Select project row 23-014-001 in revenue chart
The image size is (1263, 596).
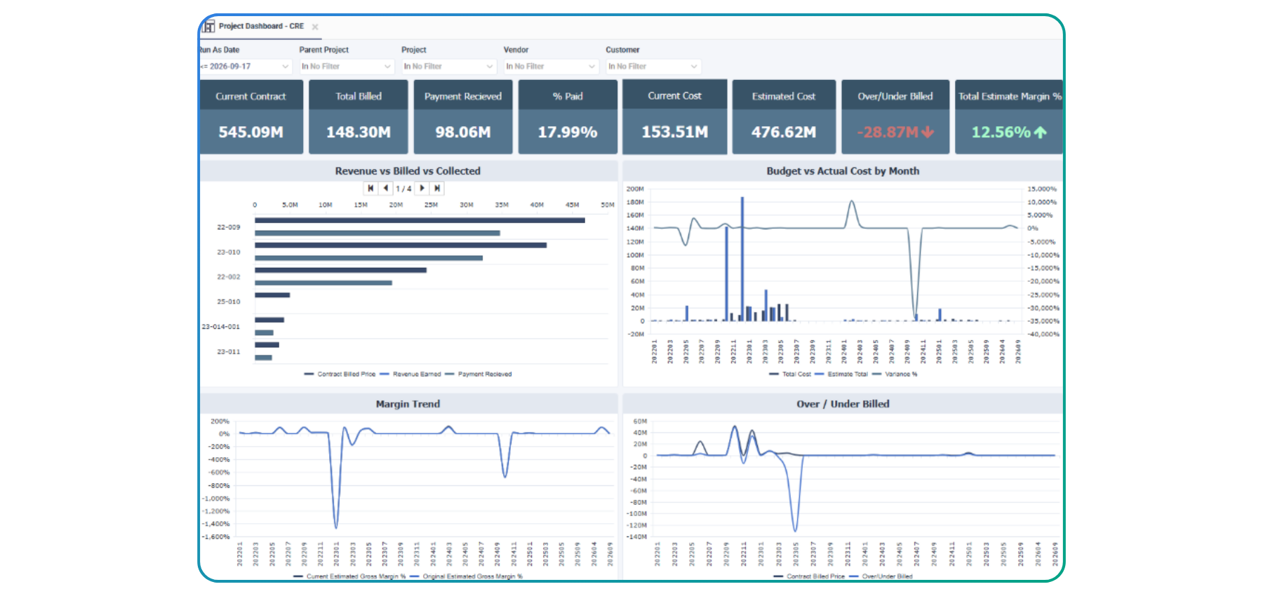[221, 327]
